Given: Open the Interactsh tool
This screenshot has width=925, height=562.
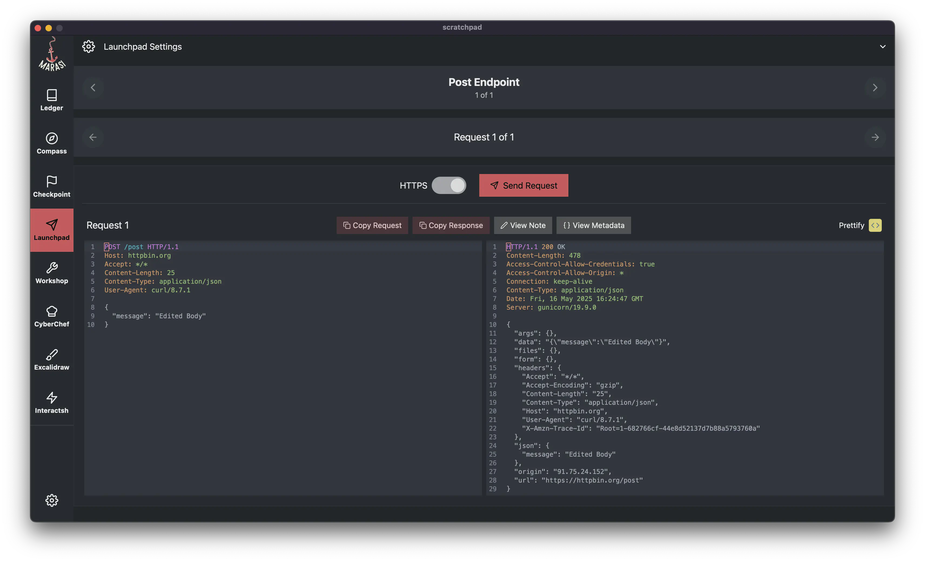Looking at the screenshot, I should tap(51, 402).
